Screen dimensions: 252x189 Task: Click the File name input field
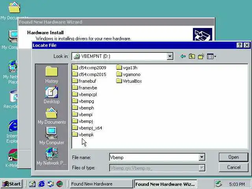point(154,157)
